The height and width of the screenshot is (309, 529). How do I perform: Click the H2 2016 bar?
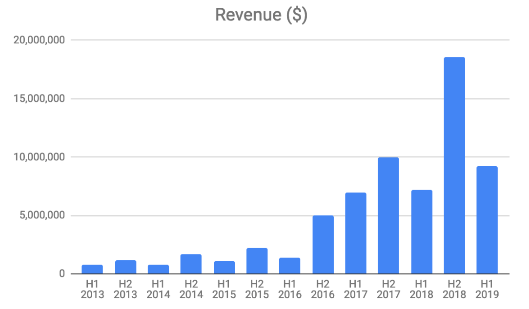323,245
